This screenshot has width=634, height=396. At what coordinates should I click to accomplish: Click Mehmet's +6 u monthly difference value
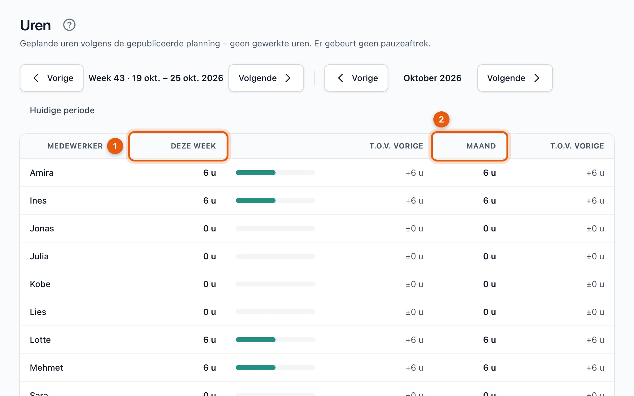click(595, 368)
